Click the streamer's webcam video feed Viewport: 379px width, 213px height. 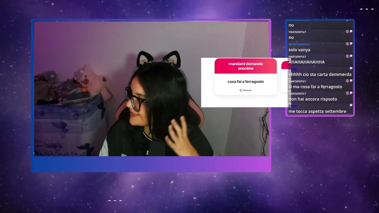coord(151,88)
